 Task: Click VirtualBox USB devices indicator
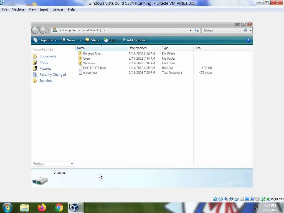(x=236, y=199)
